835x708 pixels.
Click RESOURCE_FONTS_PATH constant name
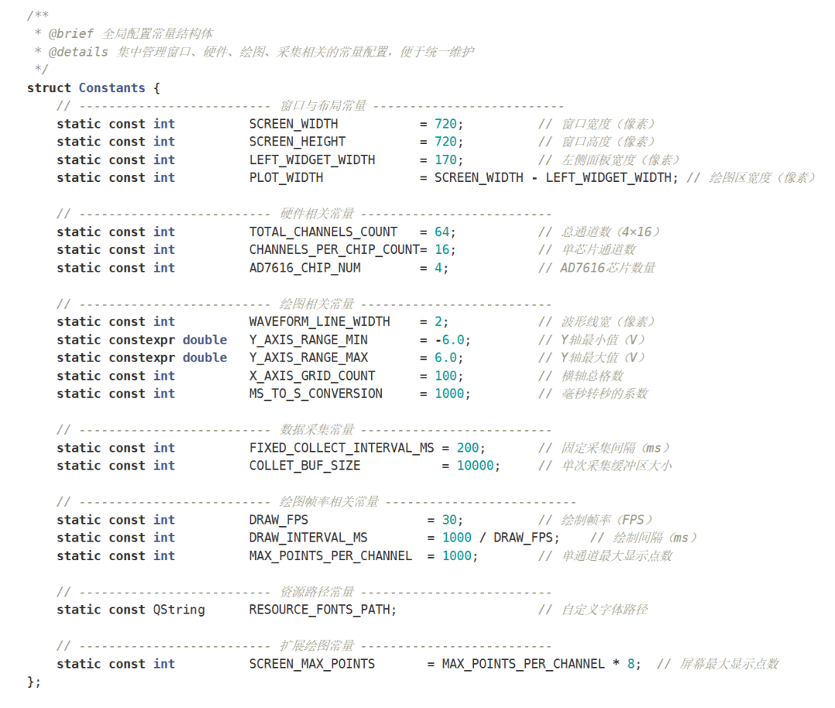coord(319,610)
